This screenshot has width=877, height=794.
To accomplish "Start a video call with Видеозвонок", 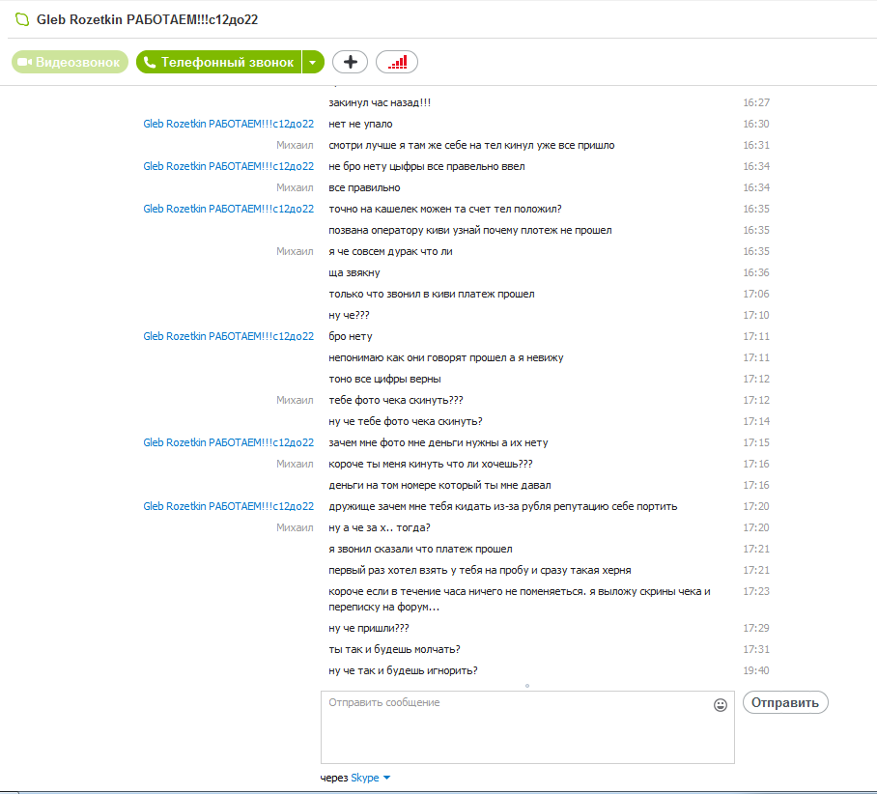I will (x=70, y=62).
